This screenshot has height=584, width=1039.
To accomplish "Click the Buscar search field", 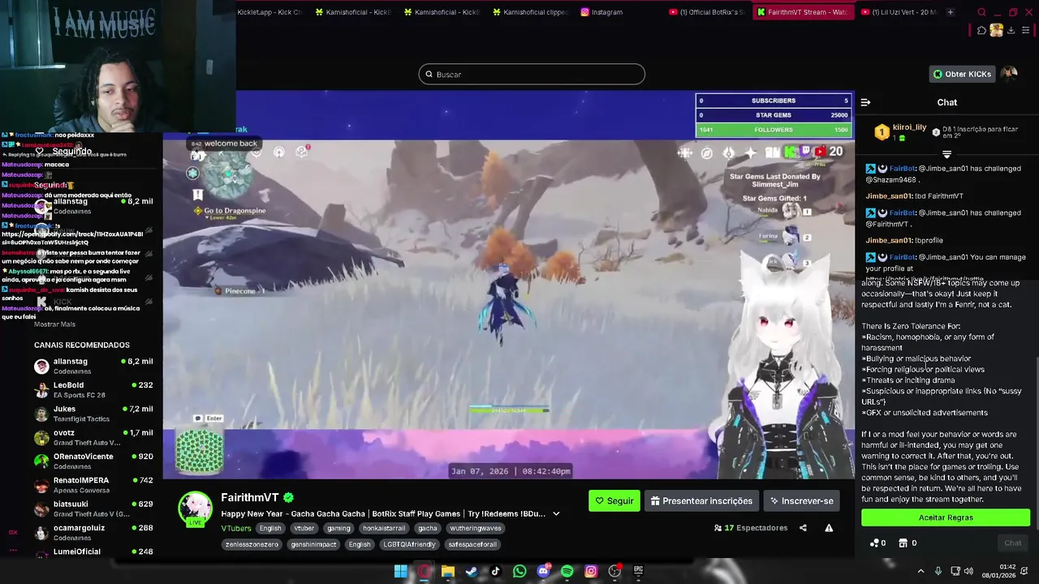I will 532,75.
